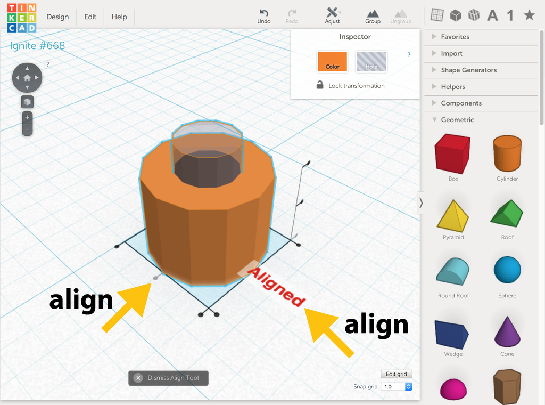Click the sidebar vertical scrollbar
545x405 pixels.
coord(541,77)
